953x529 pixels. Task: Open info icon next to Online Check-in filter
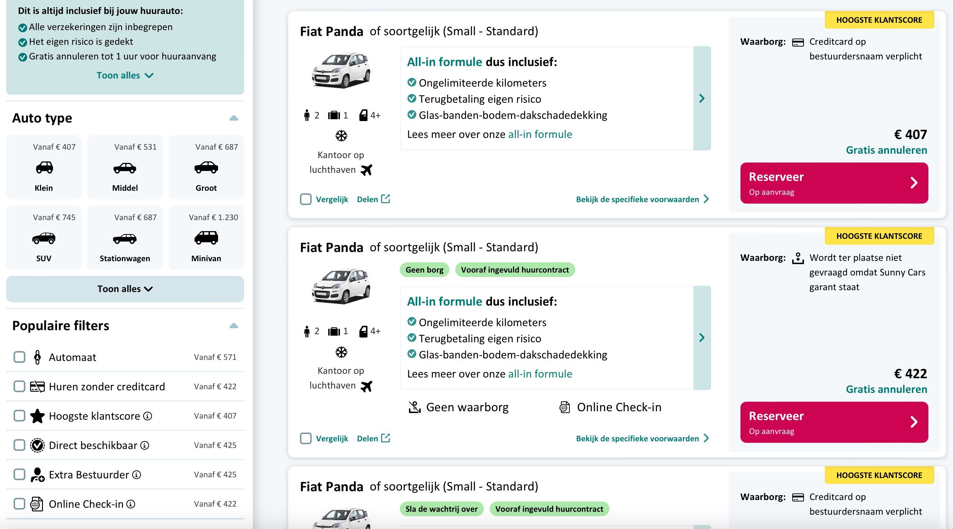[131, 504]
